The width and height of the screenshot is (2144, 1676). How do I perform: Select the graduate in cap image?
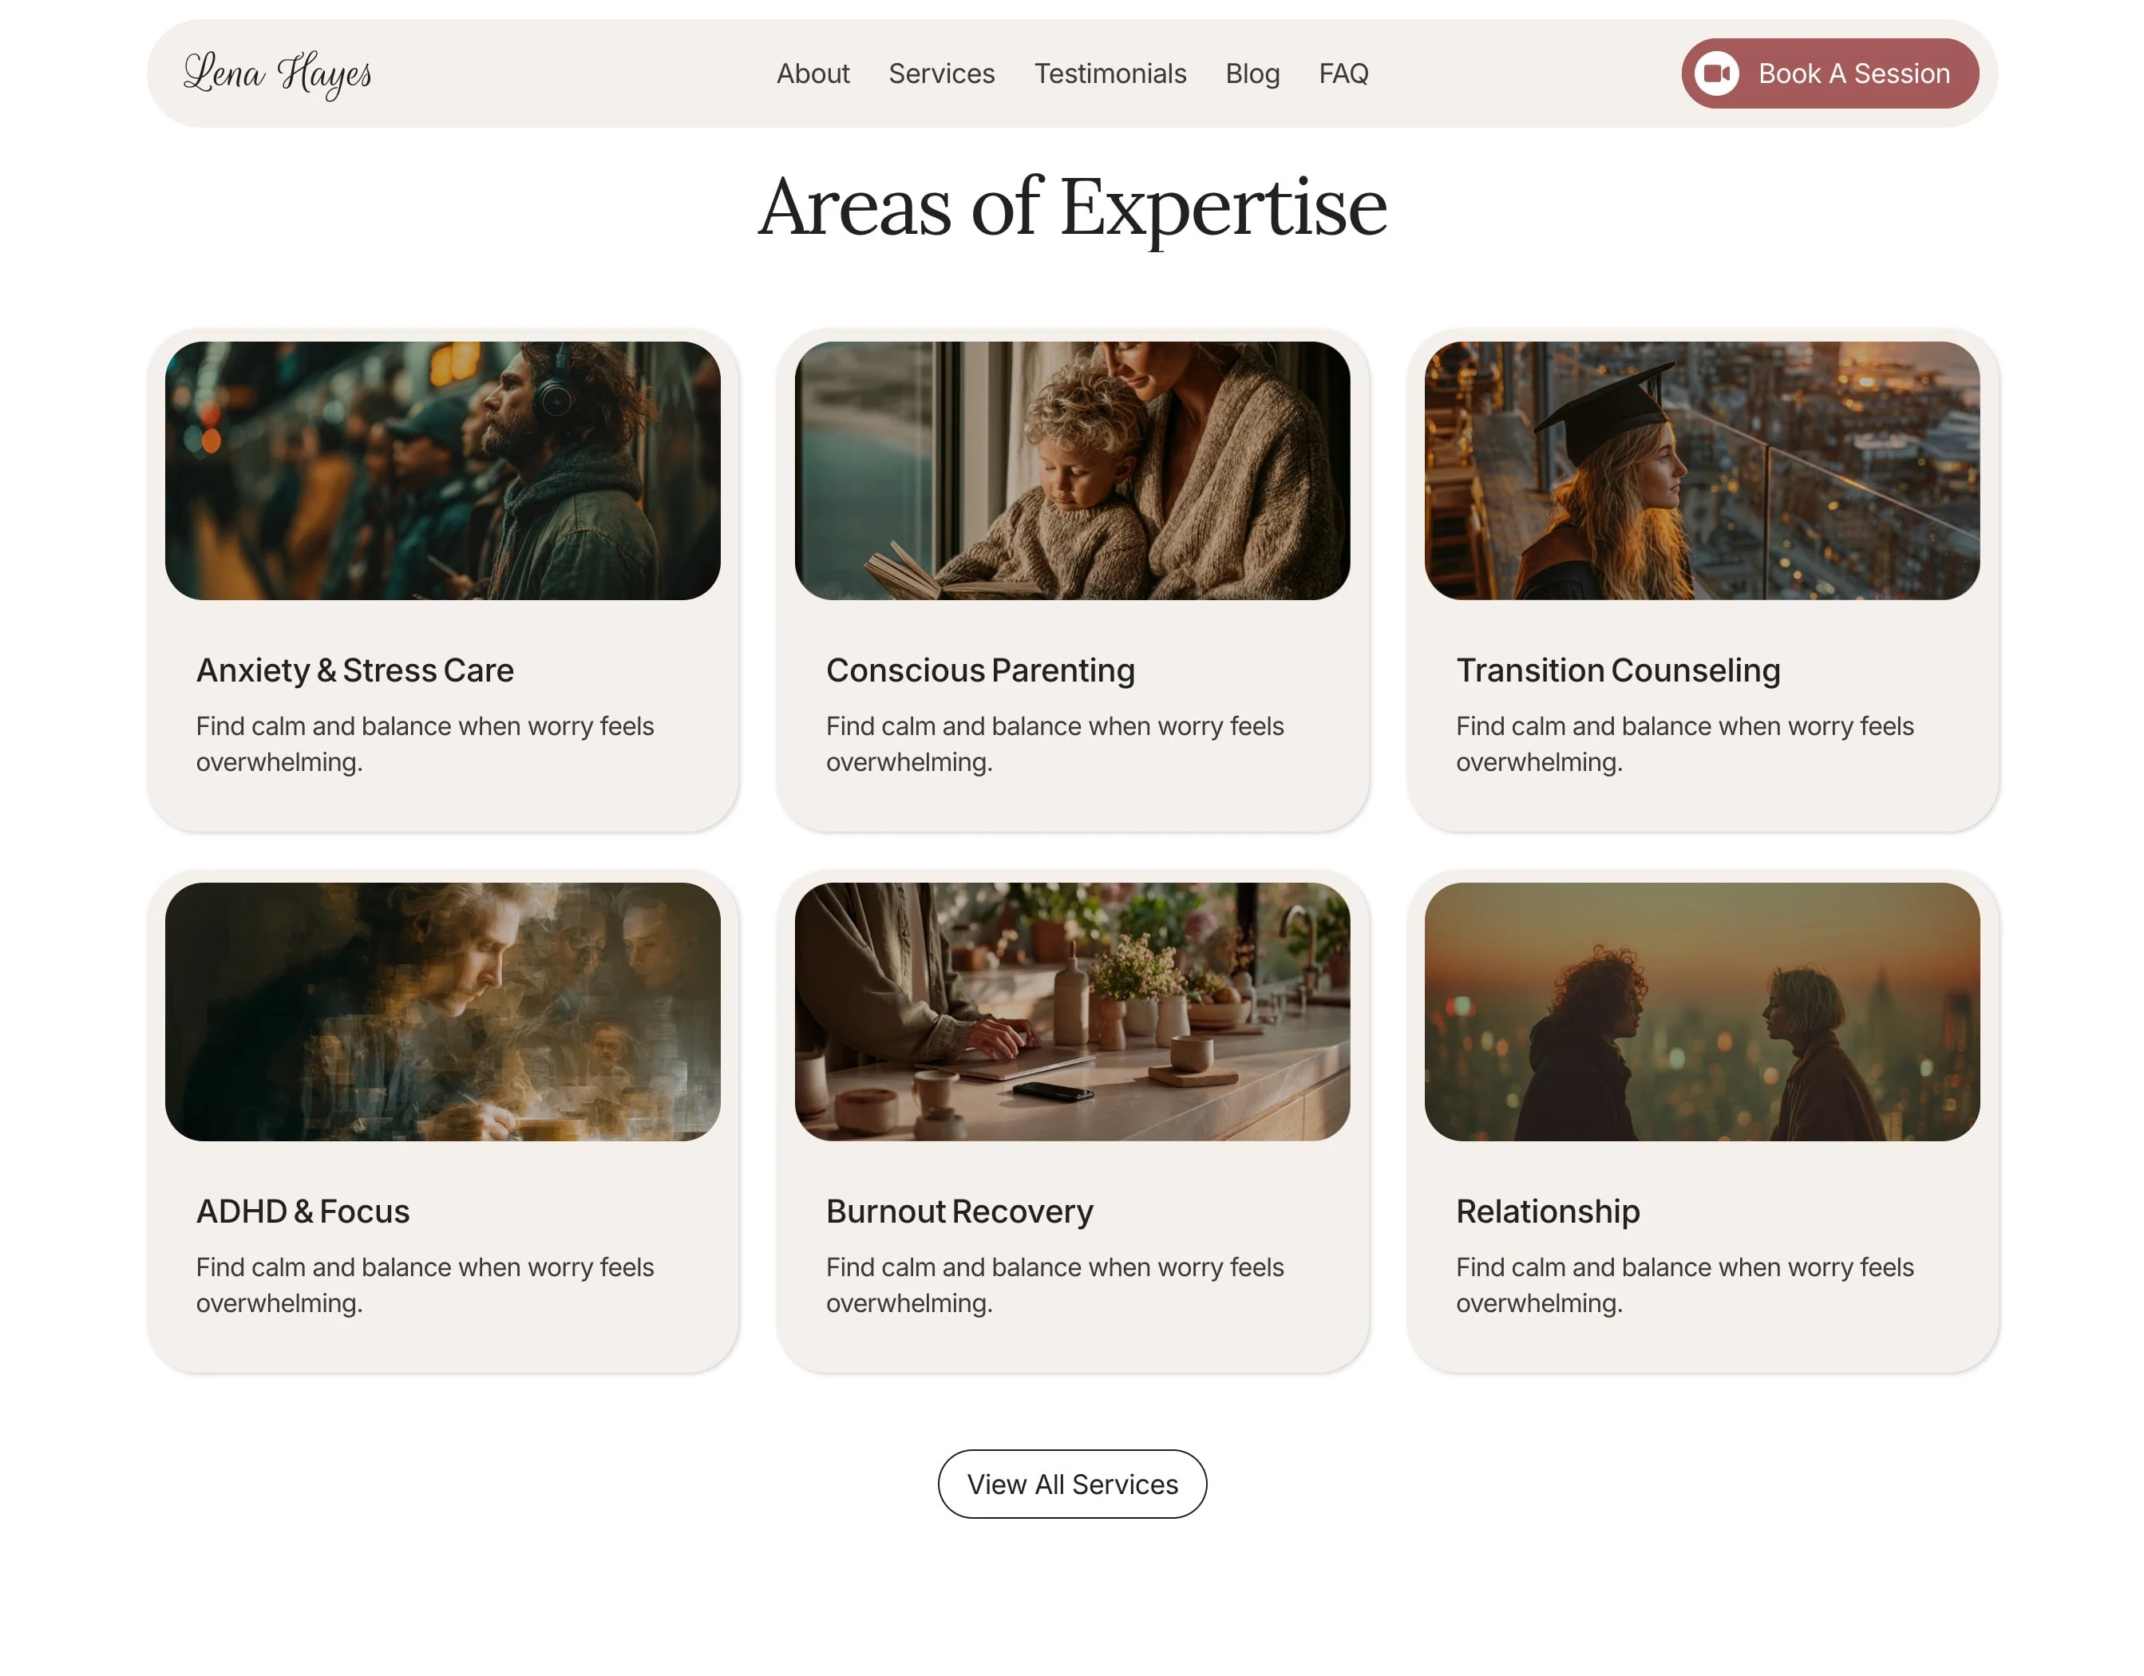point(1701,470)
